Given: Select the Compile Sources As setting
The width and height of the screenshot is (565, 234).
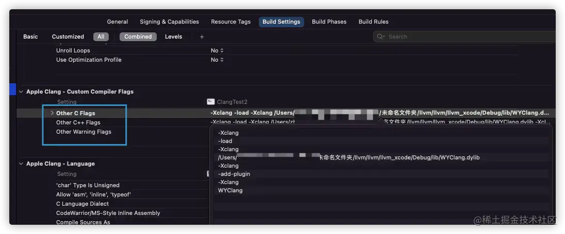Looking at the screenshot, I should tap(83, 222).
